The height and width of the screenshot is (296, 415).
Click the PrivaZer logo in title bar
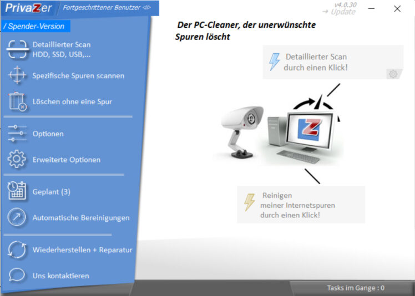28,8
